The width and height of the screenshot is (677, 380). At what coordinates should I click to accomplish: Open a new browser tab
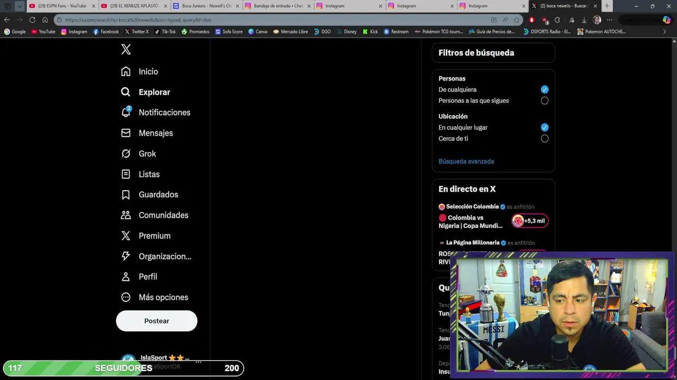[x=607, y=6]
